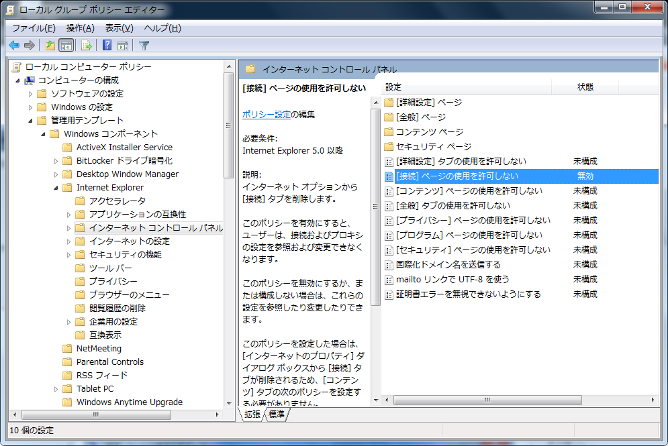This screenshot has height=446, width=668.
Task: Expand the BitLocker ドライブ暗号化 node
Action: click(56, 161)
